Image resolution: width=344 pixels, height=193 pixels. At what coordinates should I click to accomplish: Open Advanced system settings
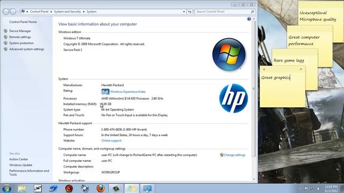click(x=26, y=49)
